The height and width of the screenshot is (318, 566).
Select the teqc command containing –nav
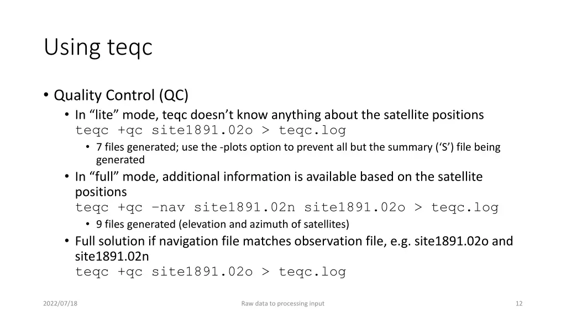286,208
